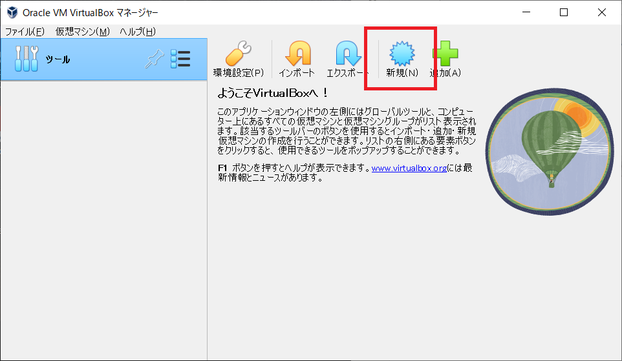Viewport: 622px width, 361px height.
Task: Open the ファイル(F) menu
Action: tap(25, 32)
